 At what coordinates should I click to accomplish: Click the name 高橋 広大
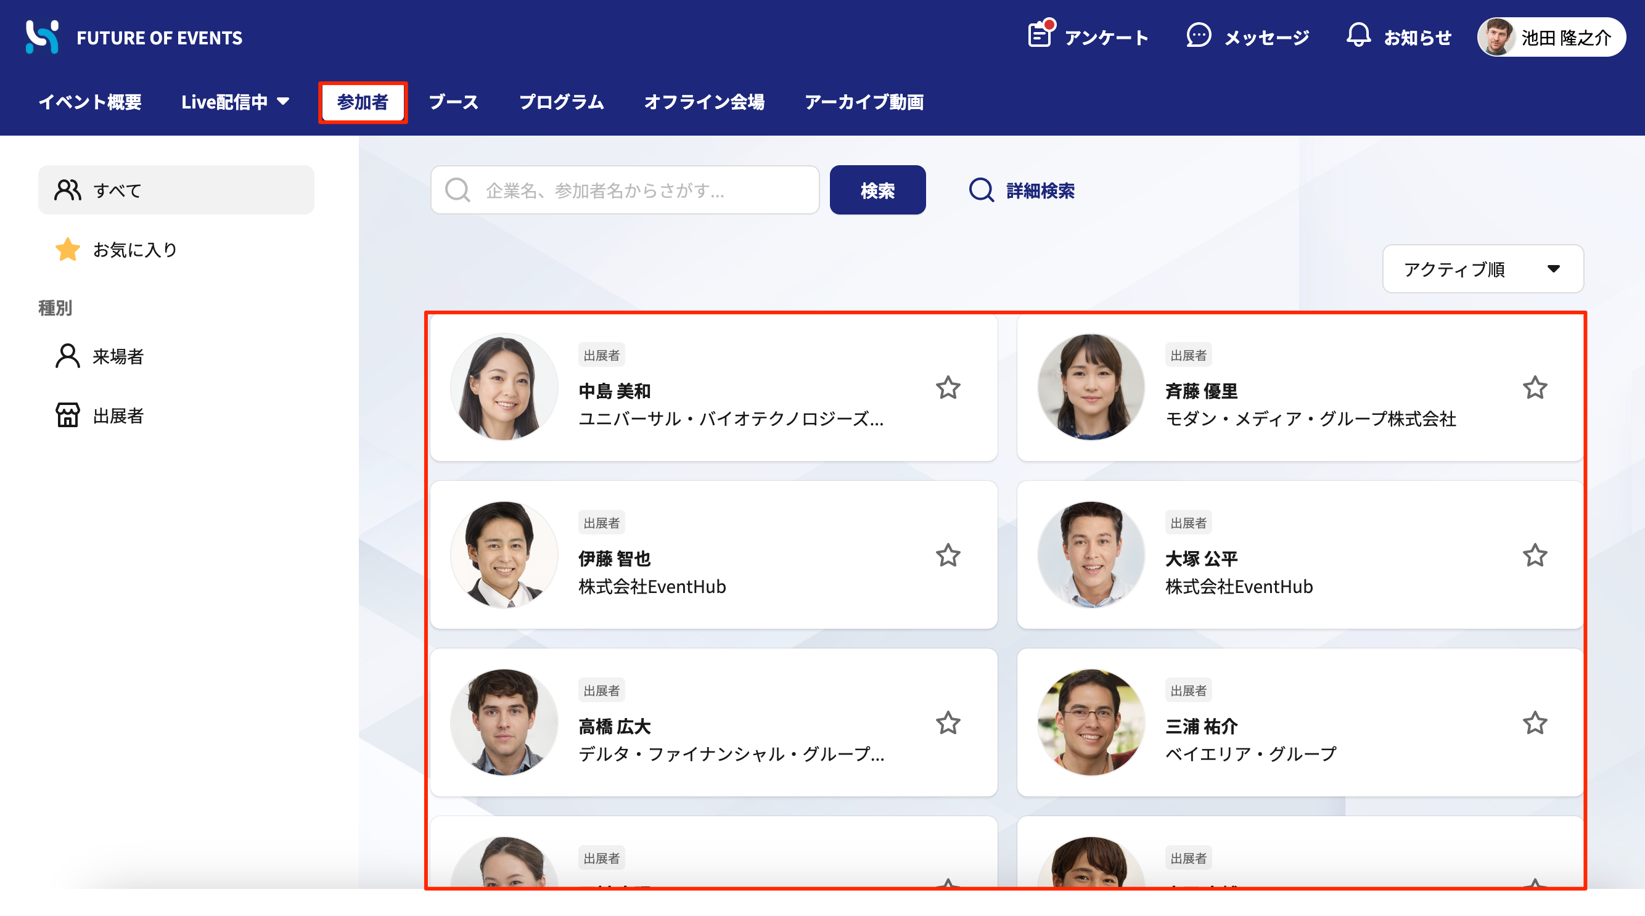point(614,727)
